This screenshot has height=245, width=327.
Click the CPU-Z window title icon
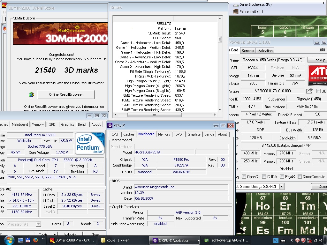click(x=110, y=125)
